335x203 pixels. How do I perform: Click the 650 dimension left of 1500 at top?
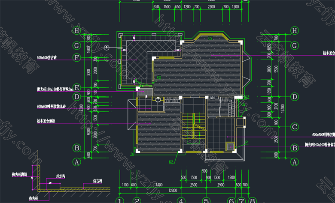click(x=156, y=7)
